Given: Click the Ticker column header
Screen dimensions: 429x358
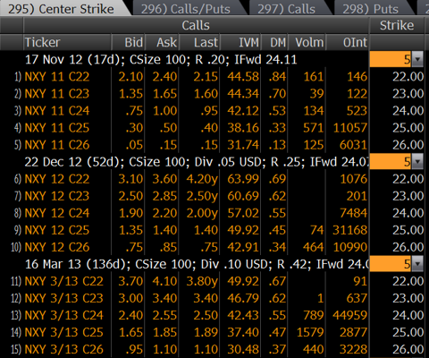Looking at the screenshot, I should point(67,42).
